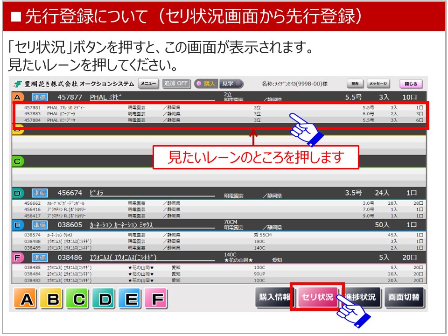Click the 準備 badge in lane D header
Viewport: 448px width, 336px height.
pos(40,193)
